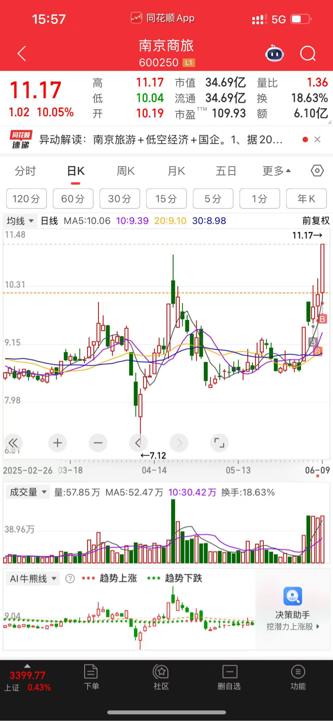Move chart left with arrow button

[x=138, y=443]
